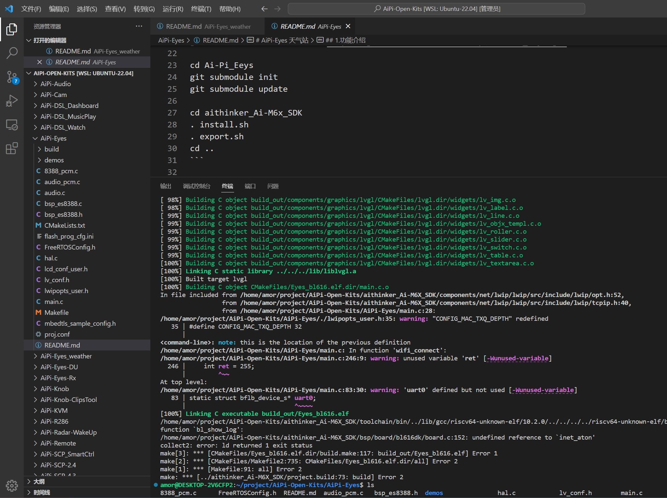Switch to the 端口 panel tab
This screenshot has width=667, height=498.
tap(250, 186)
